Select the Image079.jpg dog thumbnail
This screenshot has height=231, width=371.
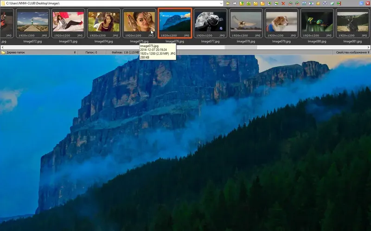(x=281, y=23)
